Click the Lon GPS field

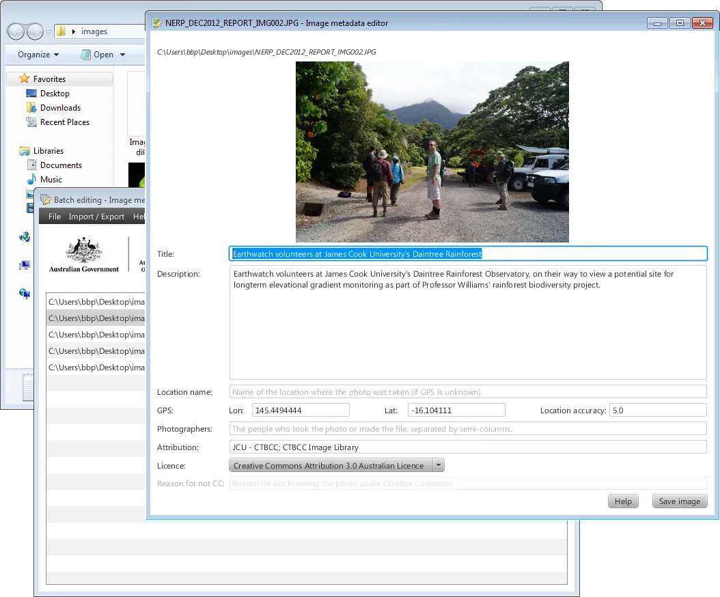pos(301,410)
